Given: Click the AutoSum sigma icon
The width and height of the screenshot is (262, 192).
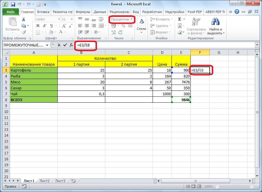Looking at the screenshot, I should (179, 19).
